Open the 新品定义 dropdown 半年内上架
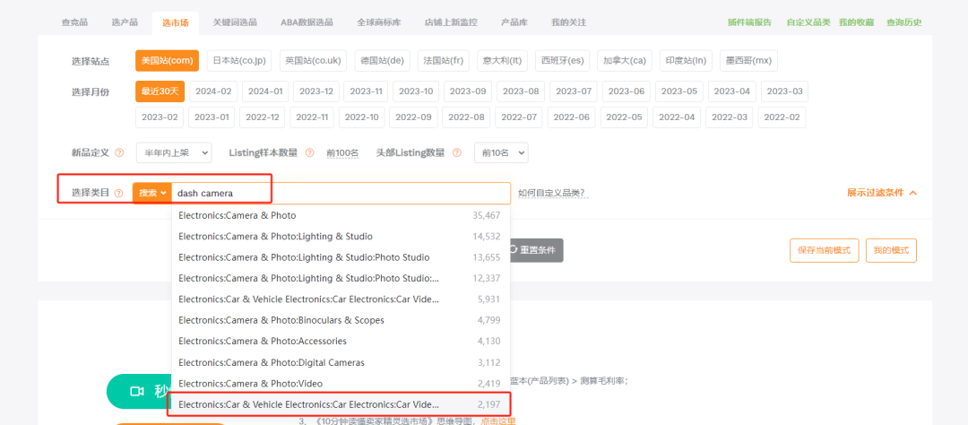This screenshot has height=425, width=968. pos(174,152)
